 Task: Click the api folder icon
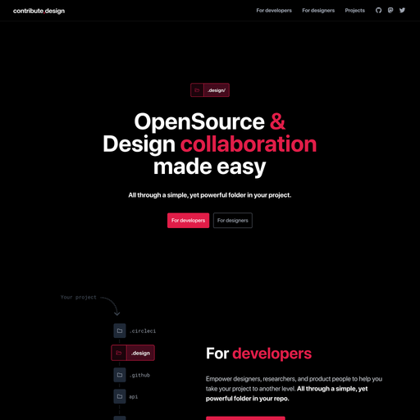(x=120, y=396)
